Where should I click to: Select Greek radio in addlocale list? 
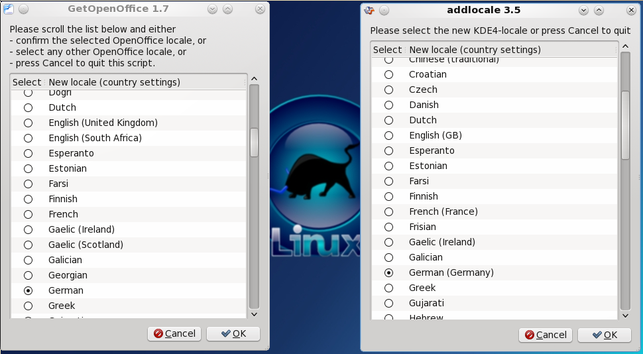(x=388, y=288)
